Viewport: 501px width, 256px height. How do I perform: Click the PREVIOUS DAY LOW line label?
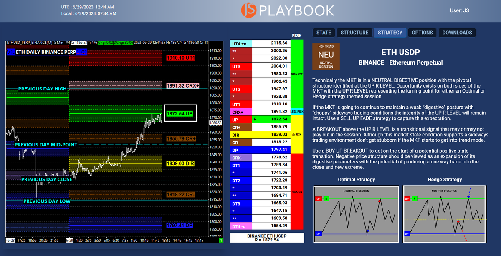coord(47,201)
